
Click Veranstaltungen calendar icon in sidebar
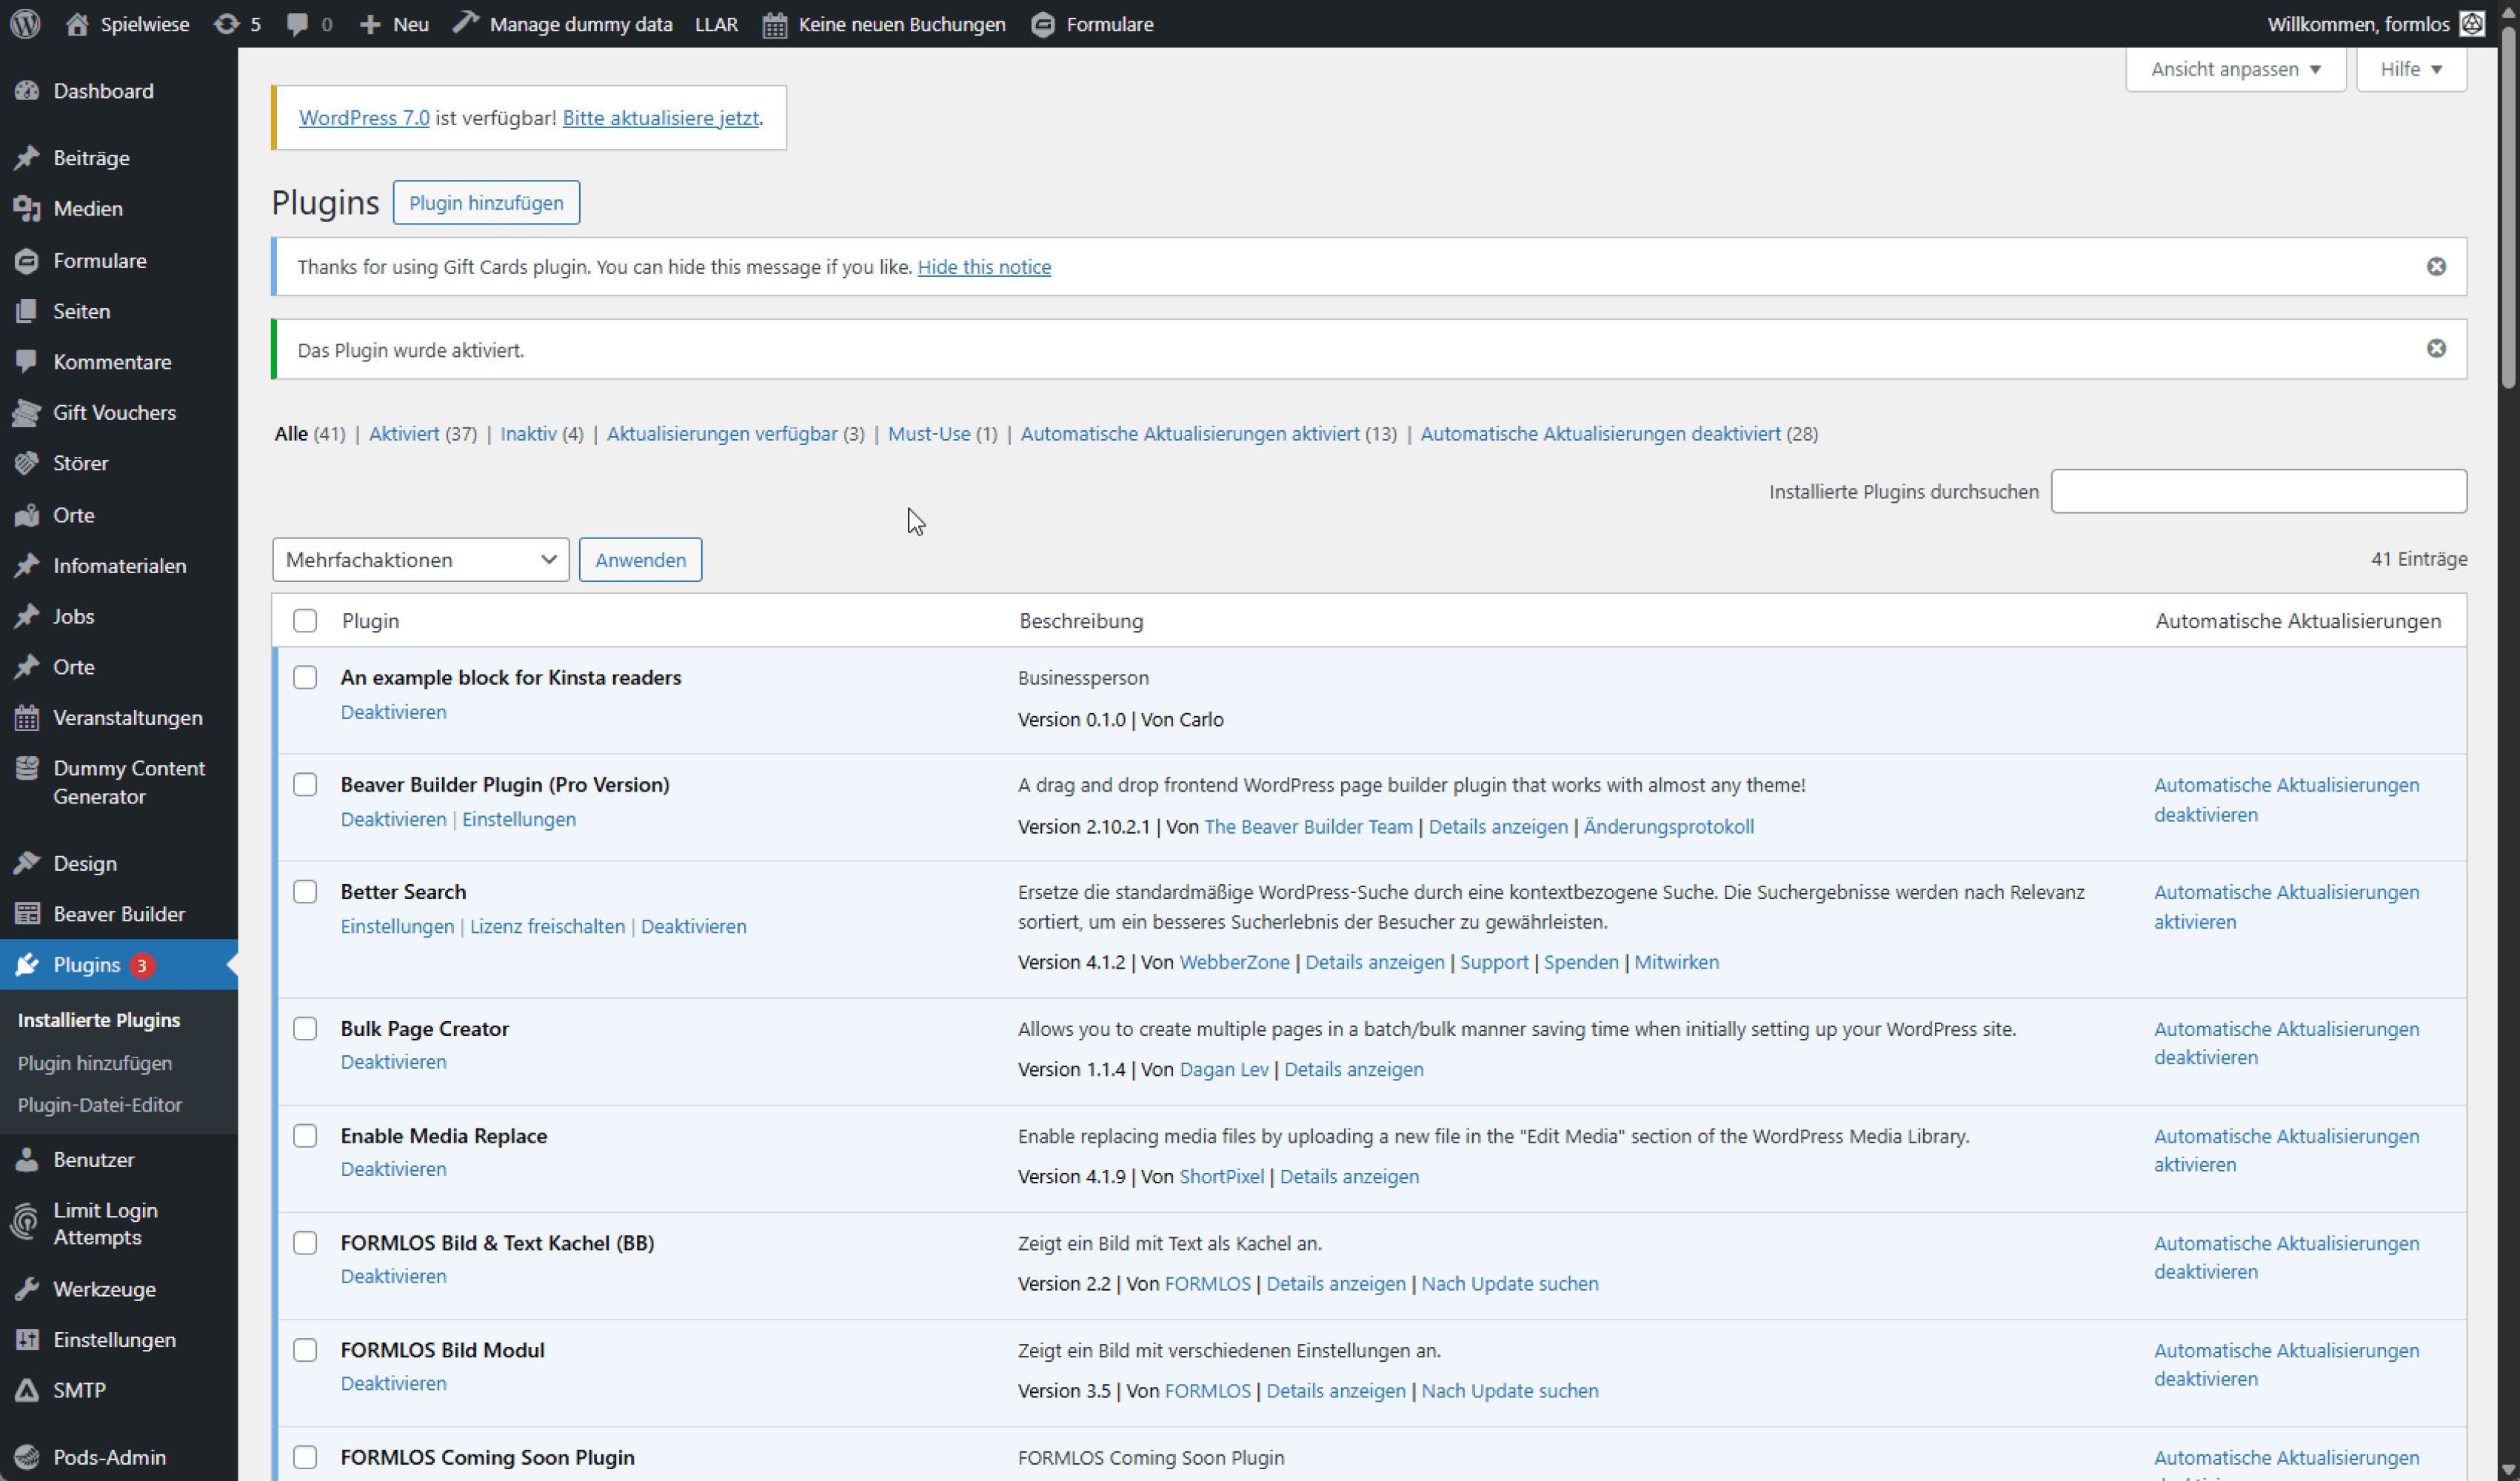tap(27, 717)
